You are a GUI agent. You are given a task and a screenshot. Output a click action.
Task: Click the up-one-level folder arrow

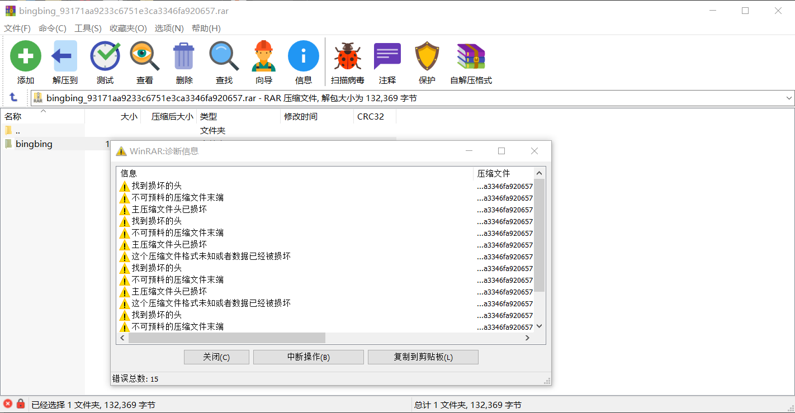pyautogui.click(x=14, y=98)
